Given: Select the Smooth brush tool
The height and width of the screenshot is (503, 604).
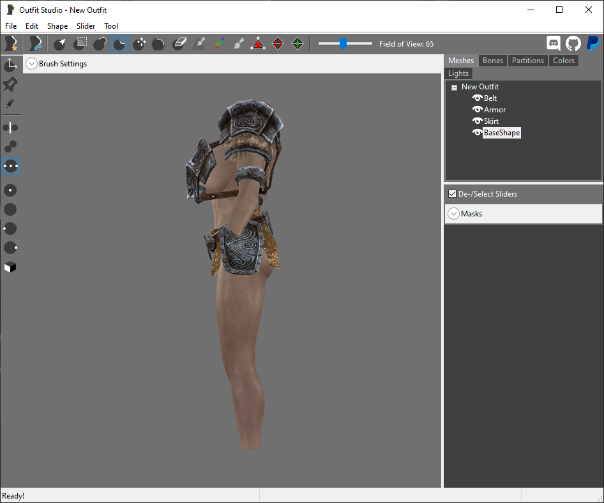Looking at the screenshot, I should point(159,43).
